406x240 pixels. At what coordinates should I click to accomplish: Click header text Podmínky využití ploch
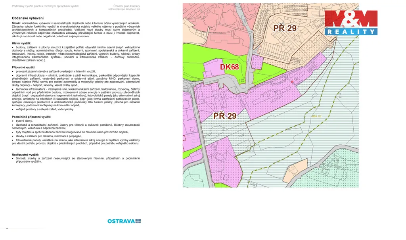[x=45, y=6]
